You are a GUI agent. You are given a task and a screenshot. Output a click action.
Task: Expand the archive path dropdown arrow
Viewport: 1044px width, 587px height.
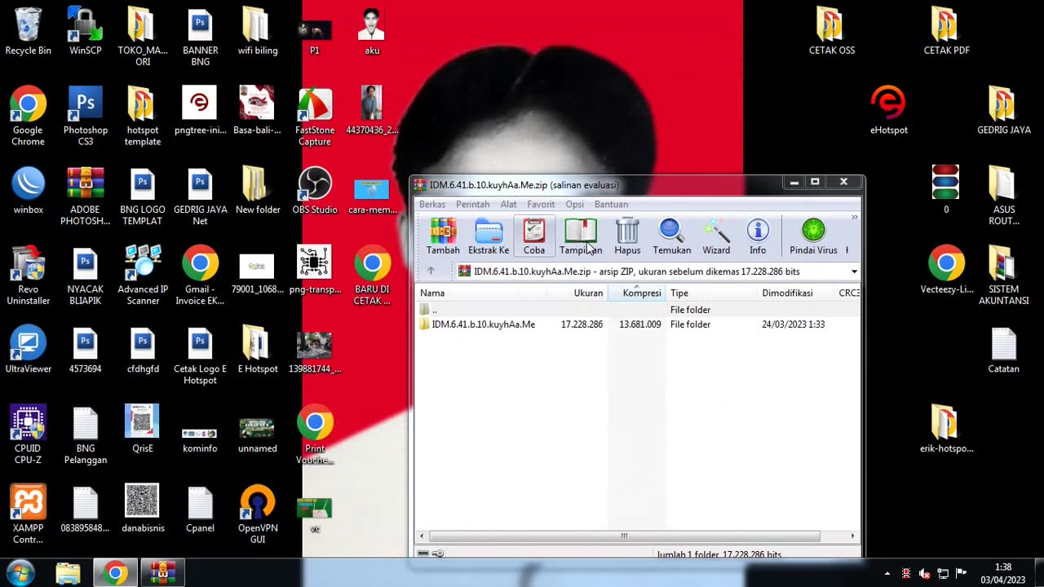(x=854, y=271)
